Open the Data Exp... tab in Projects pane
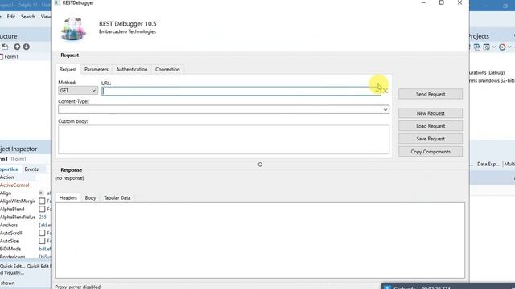 pos(488,164)
